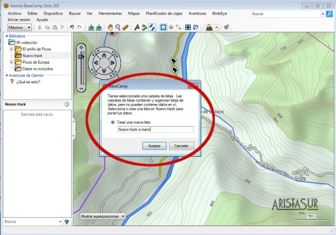Select the ruler Measure tool

tap(125, 27)
